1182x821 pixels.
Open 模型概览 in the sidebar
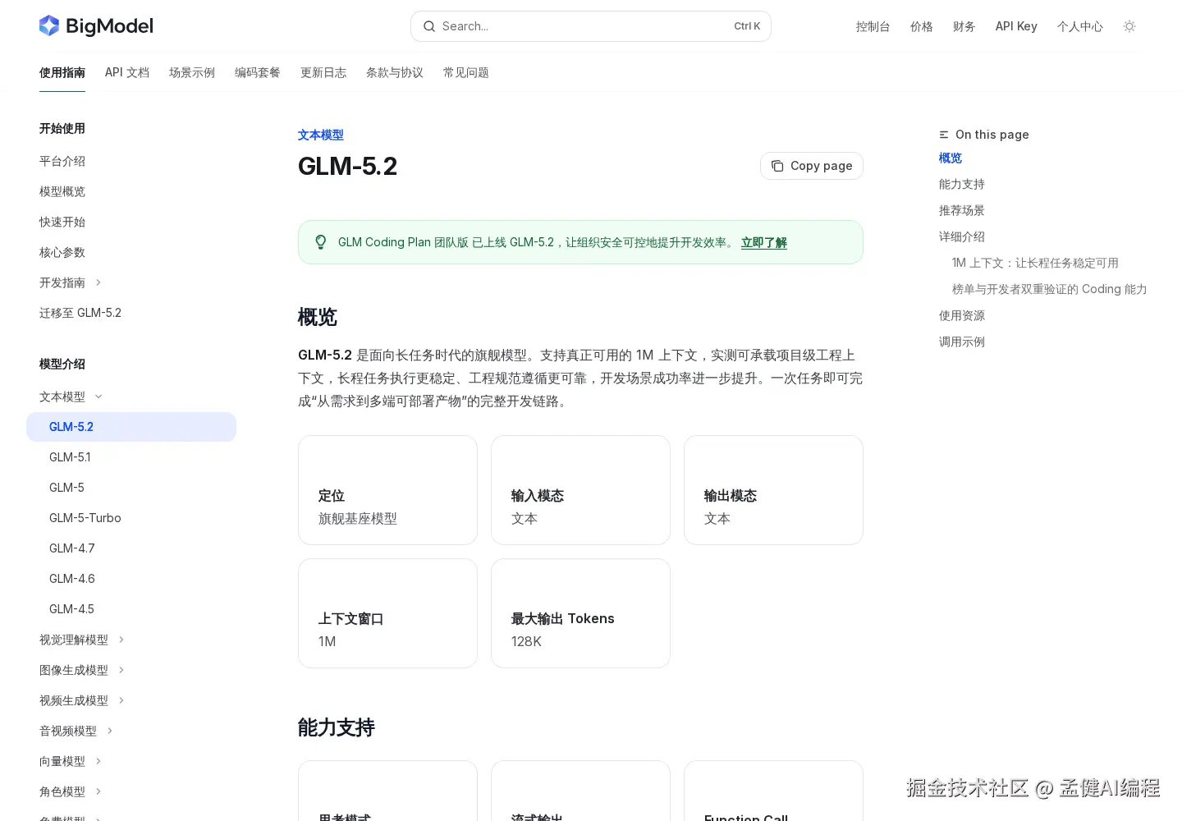pos(62,191)
